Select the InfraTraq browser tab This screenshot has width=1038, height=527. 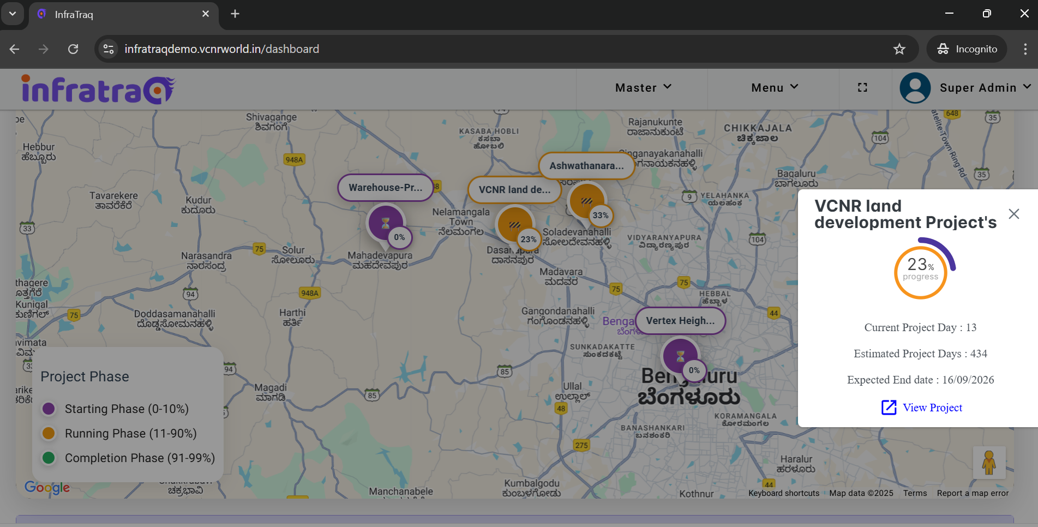pyautogui.click(x=123, y=15)
